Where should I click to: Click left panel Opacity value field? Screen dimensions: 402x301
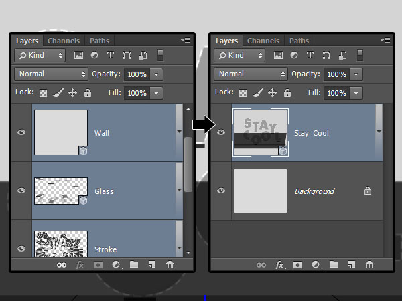[x=137, y=74]
